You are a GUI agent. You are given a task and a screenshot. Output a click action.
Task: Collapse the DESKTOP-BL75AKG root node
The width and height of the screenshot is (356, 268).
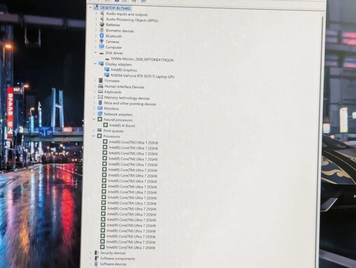pyautogui.click(x=90, y=7)
